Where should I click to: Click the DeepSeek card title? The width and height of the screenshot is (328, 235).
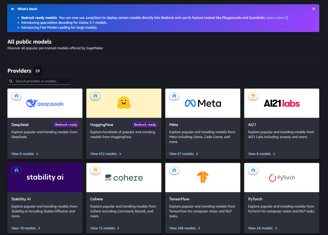(20, 124)
